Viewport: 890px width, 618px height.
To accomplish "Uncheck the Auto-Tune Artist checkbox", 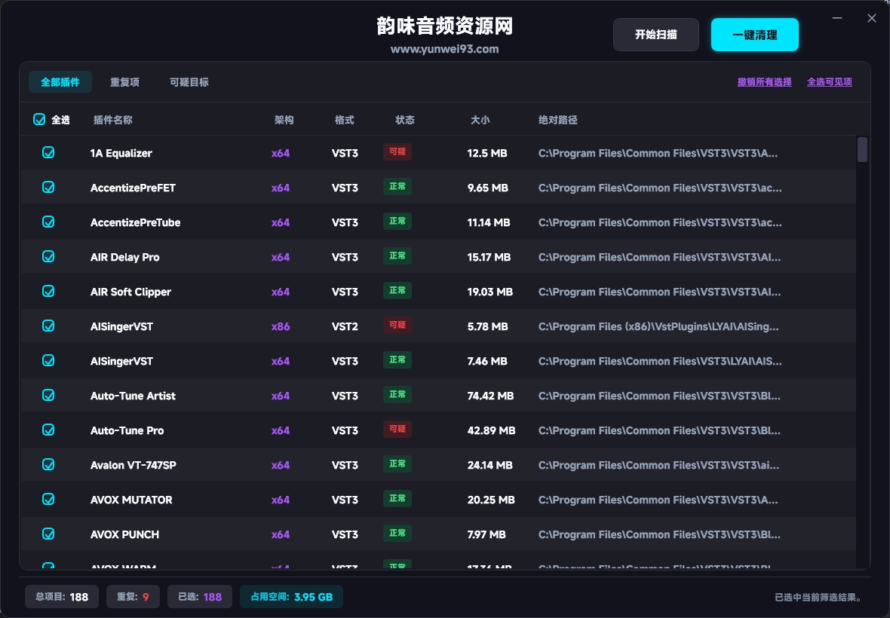I will click(49, 395).
